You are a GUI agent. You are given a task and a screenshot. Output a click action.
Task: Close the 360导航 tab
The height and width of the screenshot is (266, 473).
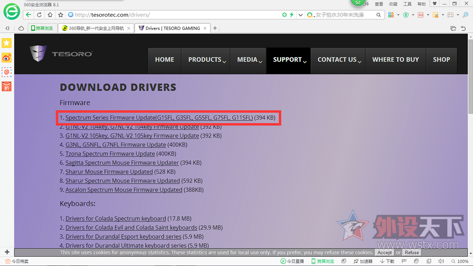click(129, 28)
